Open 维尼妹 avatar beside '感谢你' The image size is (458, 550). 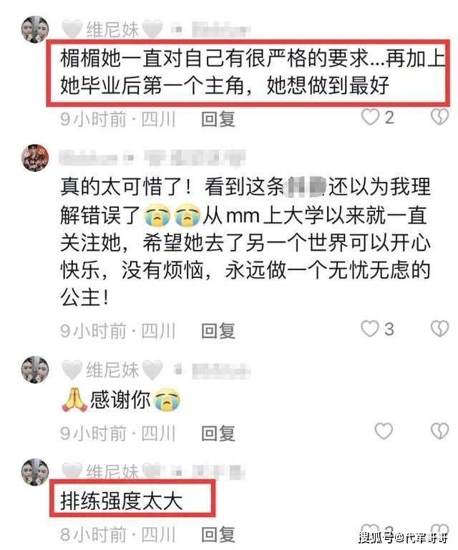(35, 370)
